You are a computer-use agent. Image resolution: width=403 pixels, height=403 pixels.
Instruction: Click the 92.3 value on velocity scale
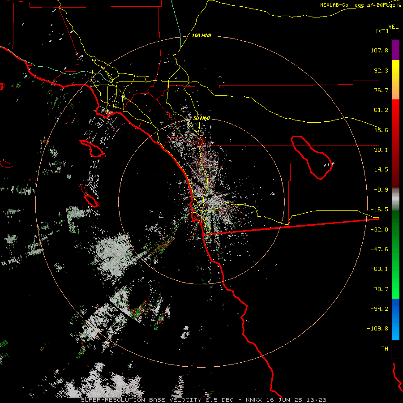[x=381, y=70]
